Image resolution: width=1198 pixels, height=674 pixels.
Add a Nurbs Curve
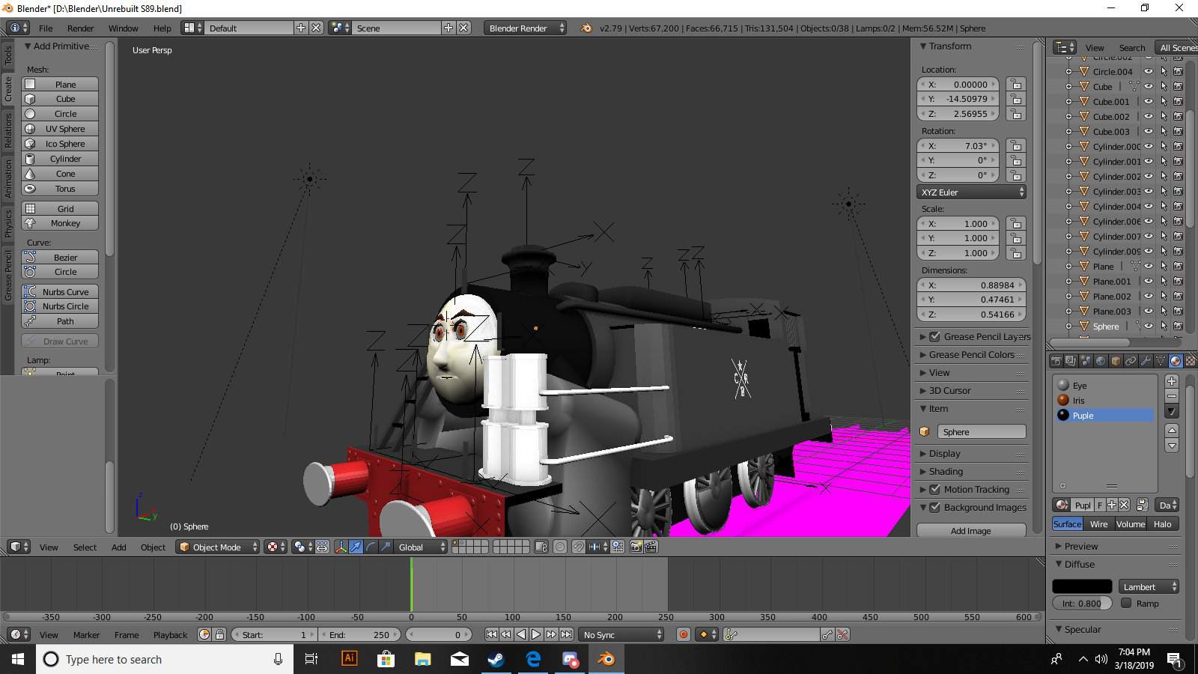click(60, 291)
